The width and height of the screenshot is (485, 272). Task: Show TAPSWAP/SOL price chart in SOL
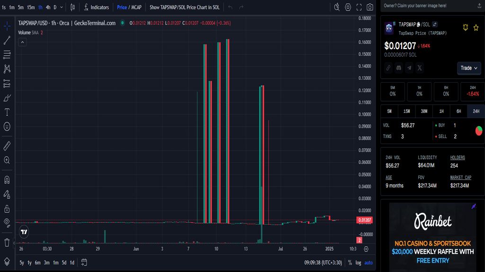(x=184, y=7)
